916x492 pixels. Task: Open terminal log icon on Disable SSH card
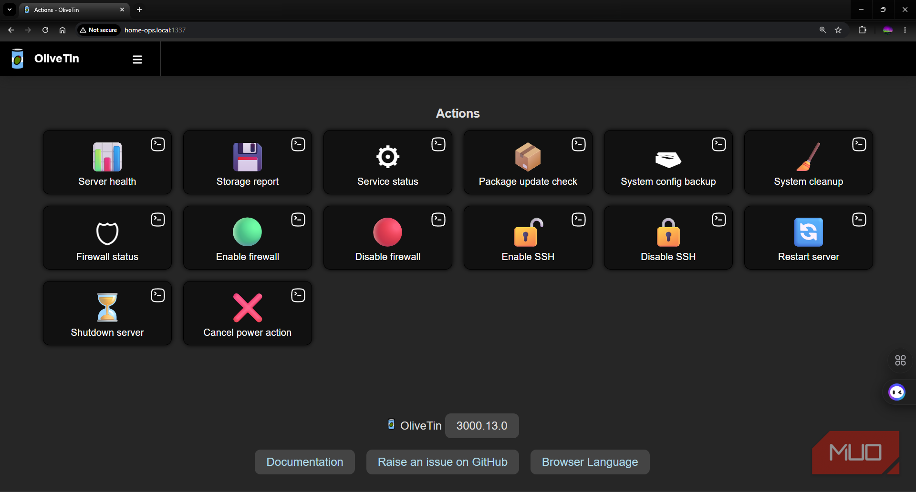tap(719, 219)
